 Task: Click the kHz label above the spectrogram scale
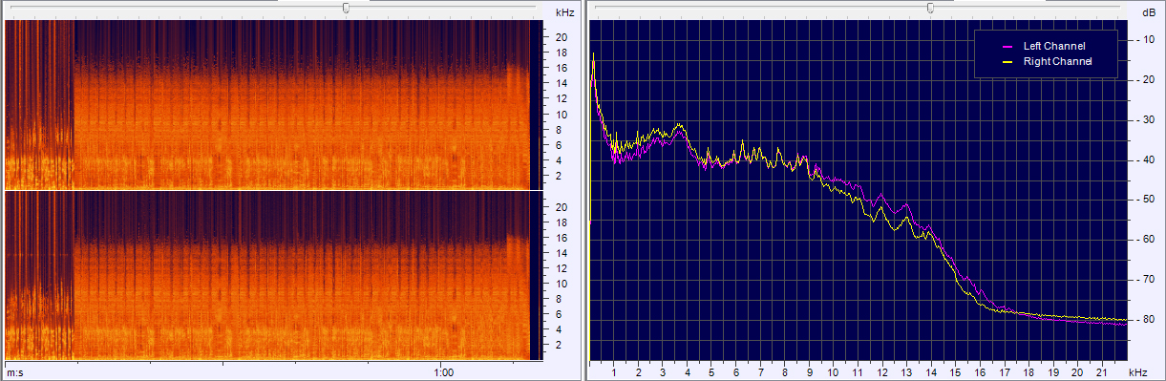[564, 13]
